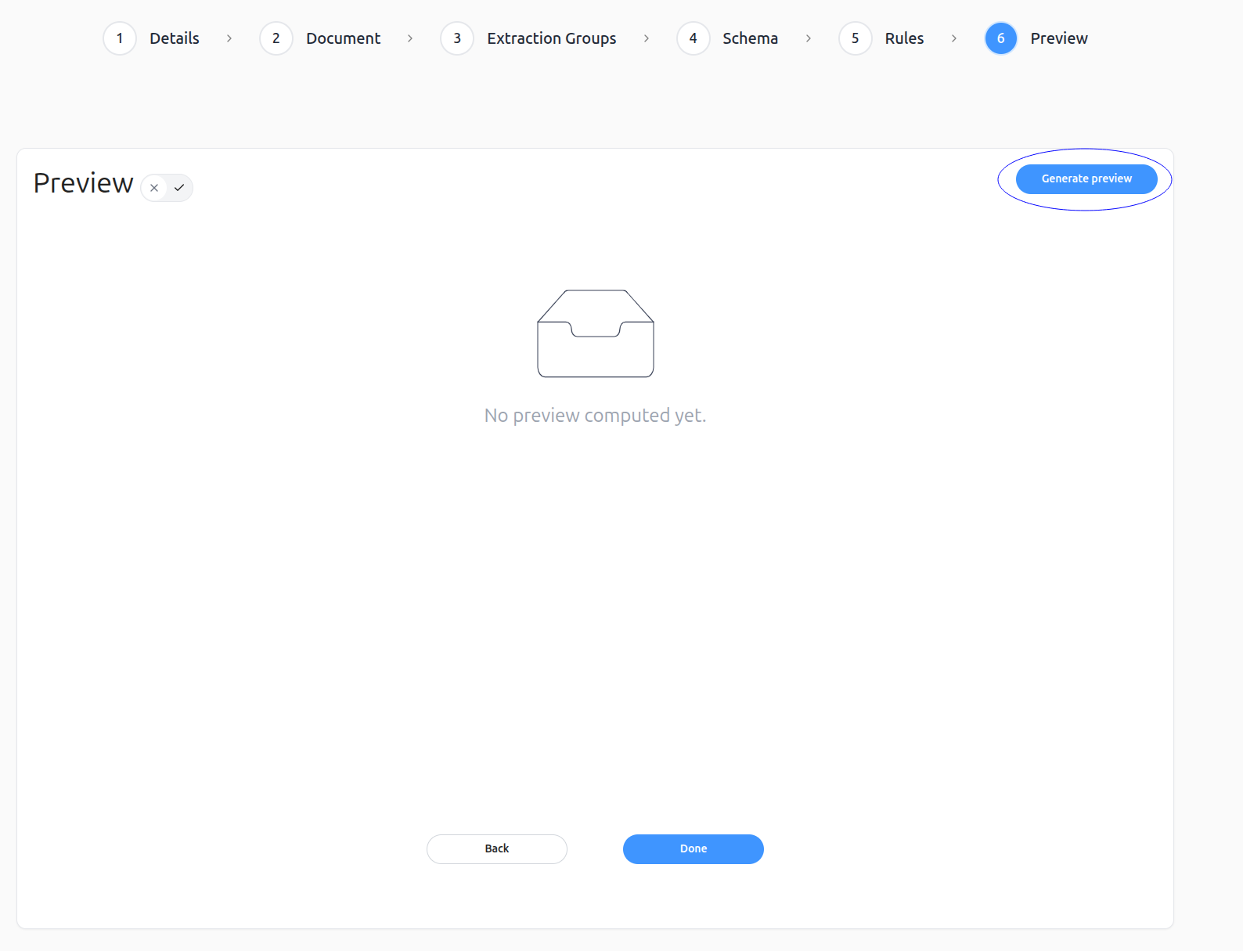Click the empty inbox tray illustration
The width and height of the screenshot is (1243, 951).
pos(596,333)
